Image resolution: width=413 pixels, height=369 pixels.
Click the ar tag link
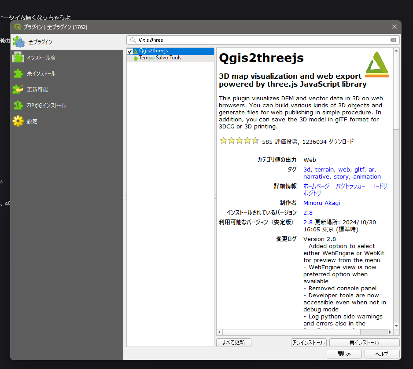(371, 170)
